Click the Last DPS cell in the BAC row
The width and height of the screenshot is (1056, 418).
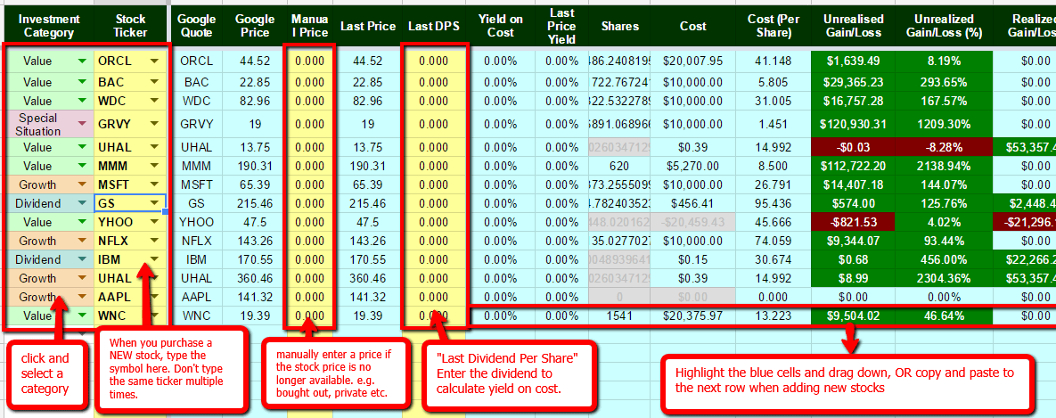tap(433, 82)
